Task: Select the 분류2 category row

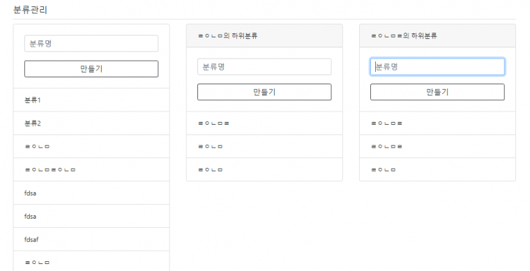Action: point(91,123)
